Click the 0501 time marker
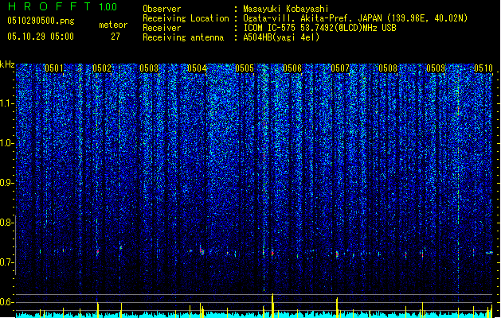This screenshot has height=318, width=501. click(x=54, y=68)
